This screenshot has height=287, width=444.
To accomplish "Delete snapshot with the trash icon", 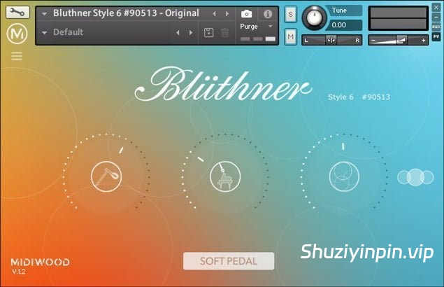I will coord(225,33).
